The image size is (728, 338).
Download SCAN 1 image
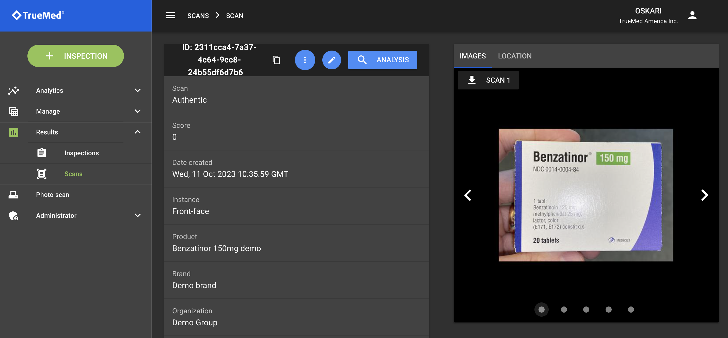coord(488,80)
